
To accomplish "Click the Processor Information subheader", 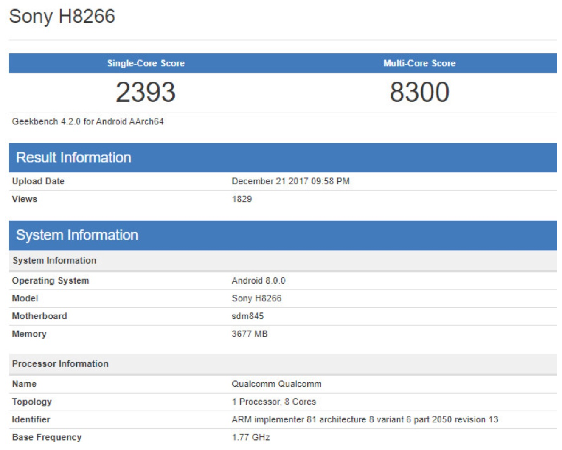I will [x=283, y=364].
